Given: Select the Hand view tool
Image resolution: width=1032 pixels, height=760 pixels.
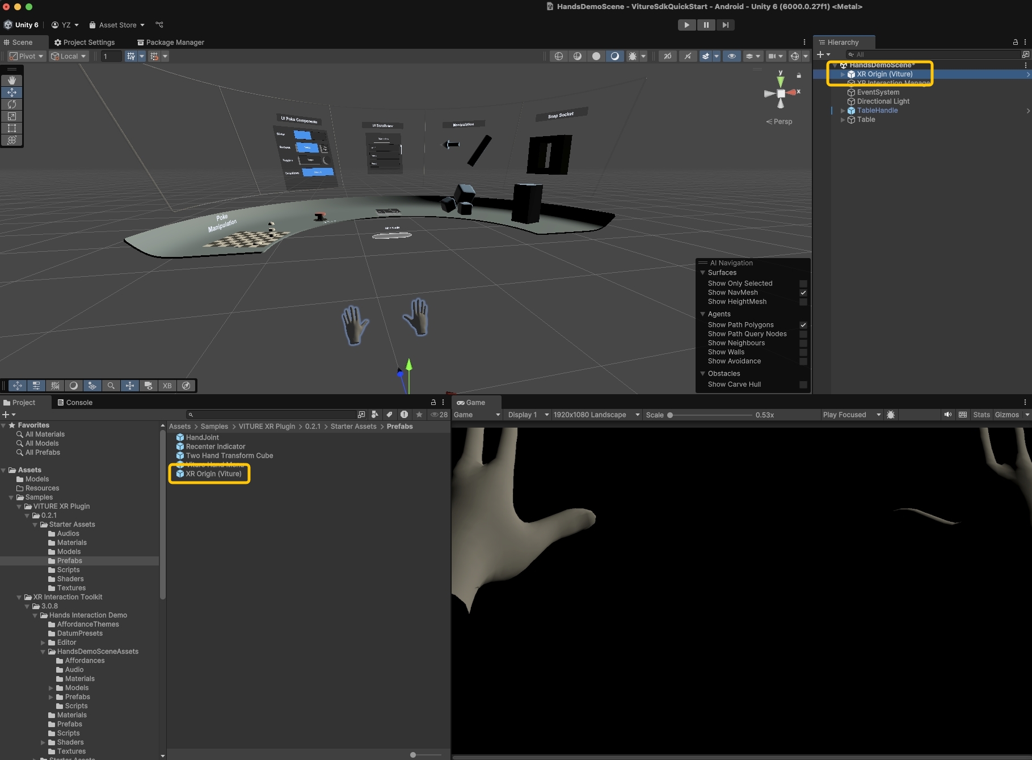Looking at the screenshot, I should click(x=12, y=81).
